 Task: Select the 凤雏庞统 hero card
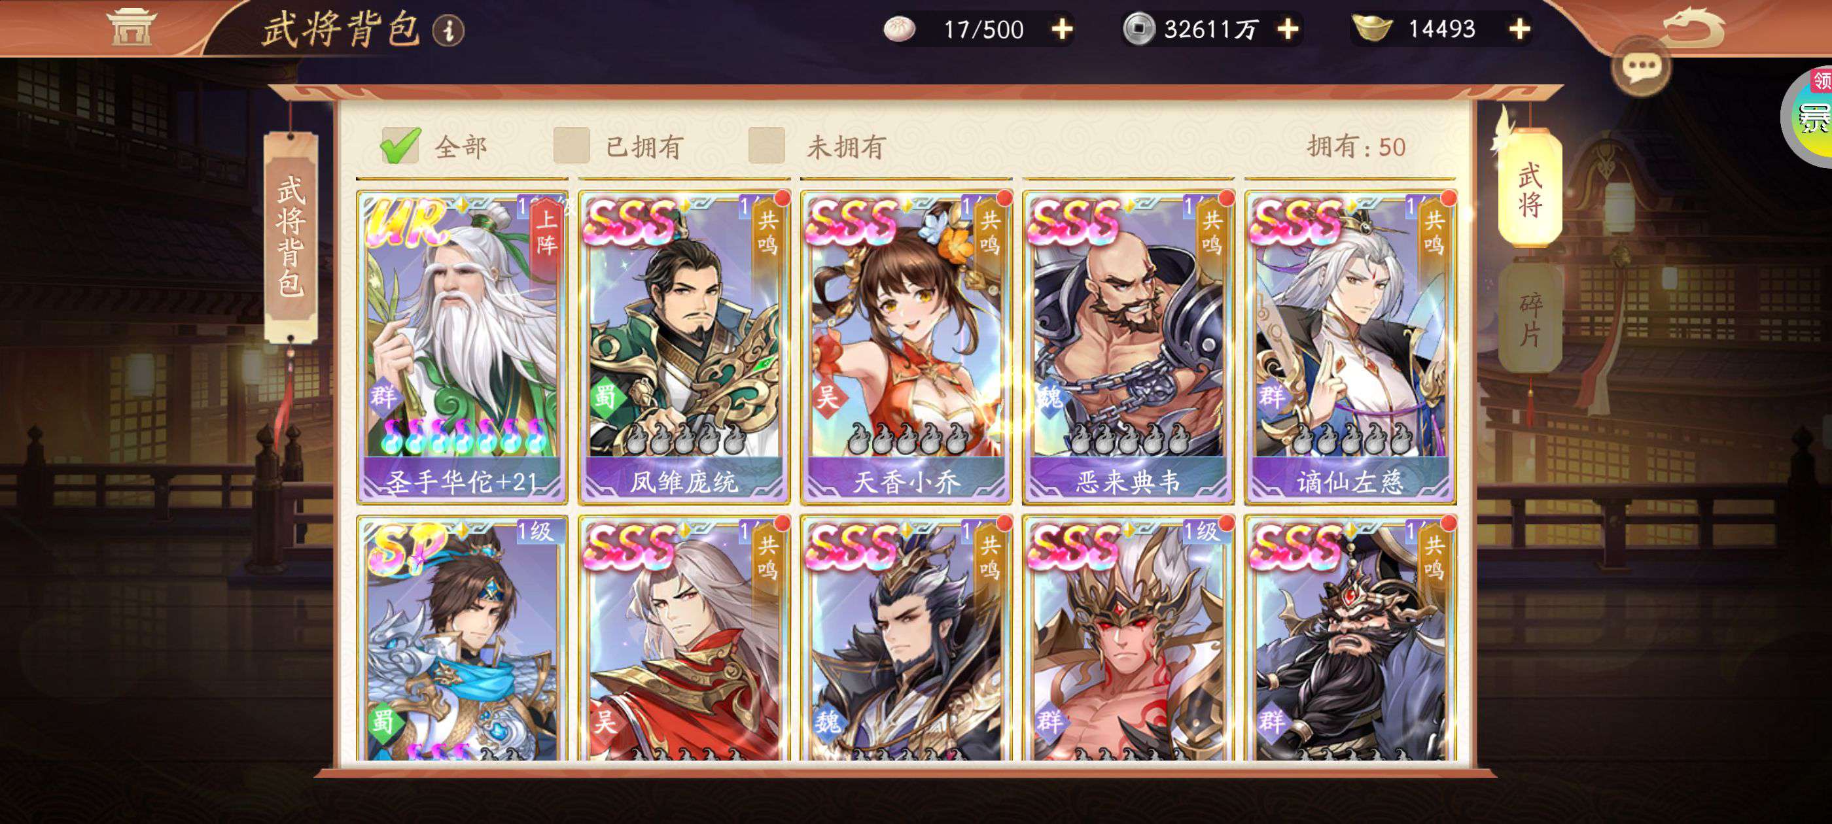point(684,347)
